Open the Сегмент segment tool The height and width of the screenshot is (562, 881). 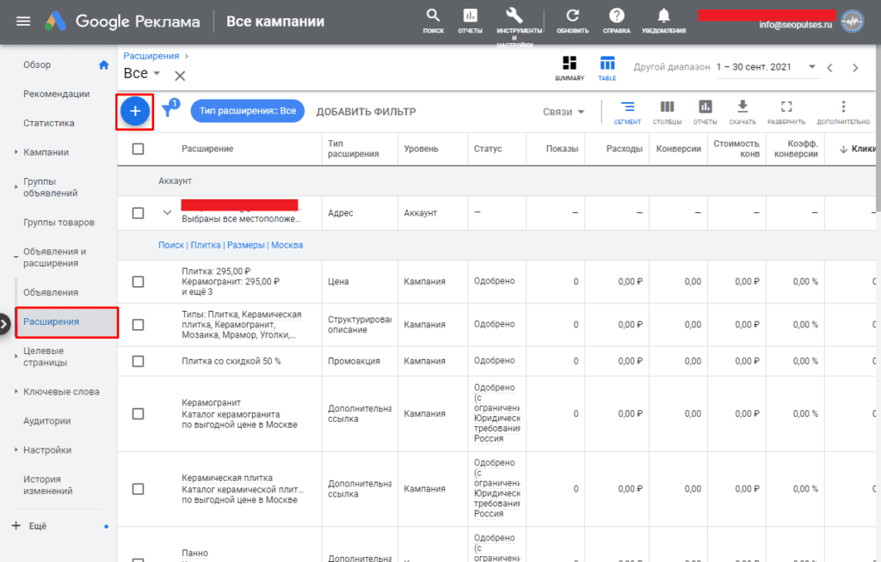click(627, 111)
